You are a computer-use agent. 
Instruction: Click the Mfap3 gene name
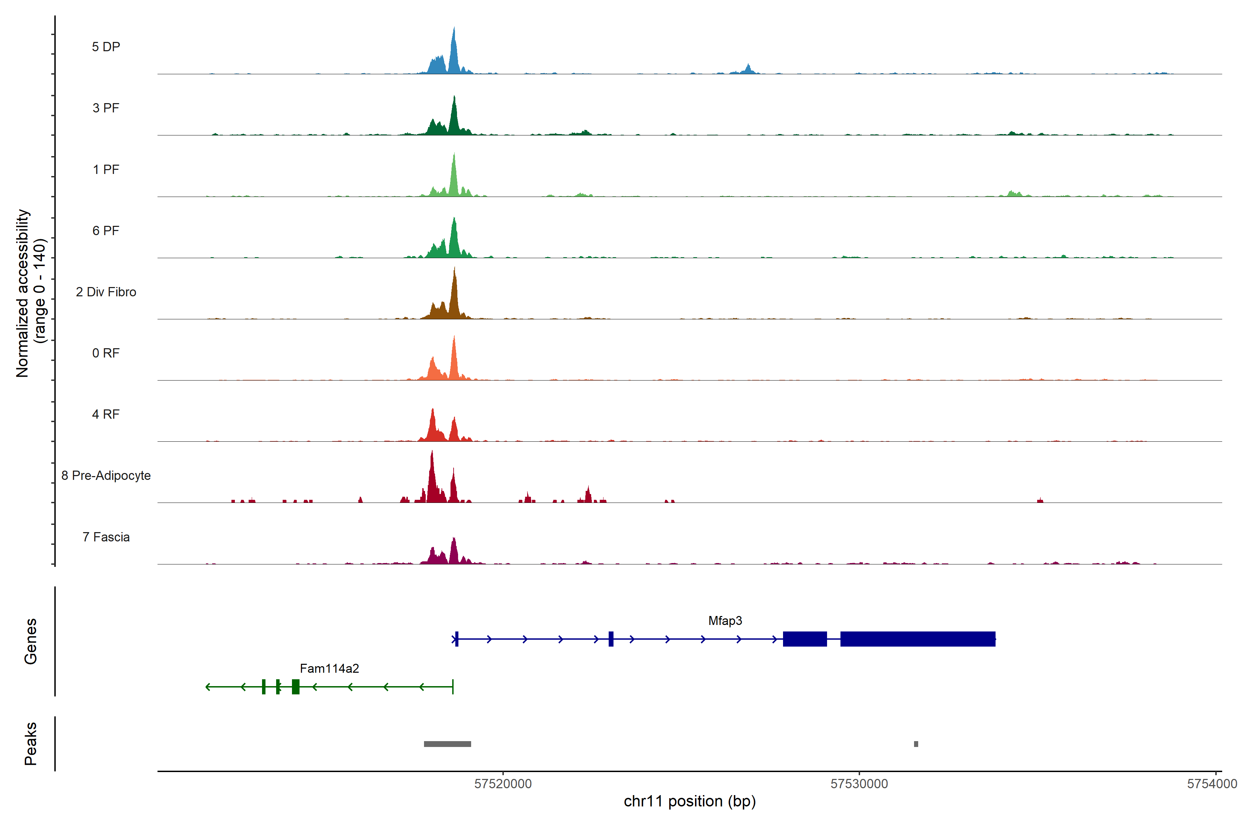[725, 621]
